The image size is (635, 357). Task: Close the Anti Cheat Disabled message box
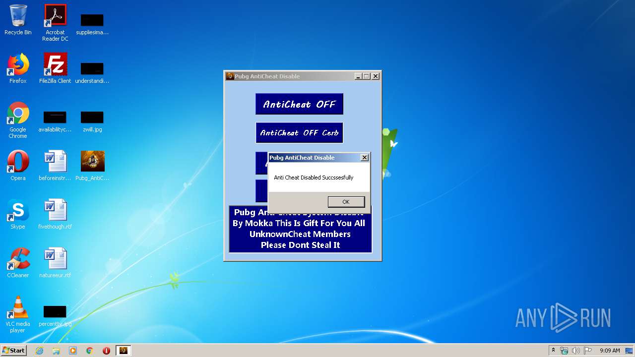coord(364,158)
